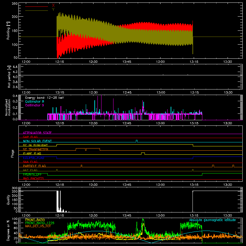This screenshot has height=246, width=246.
Task: Click the 'Flags' axis title
Action: [x=12, y=153]
